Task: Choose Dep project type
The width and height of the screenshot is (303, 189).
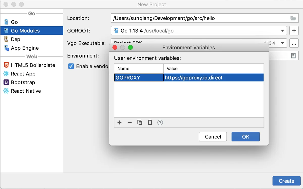Action: 32,39
